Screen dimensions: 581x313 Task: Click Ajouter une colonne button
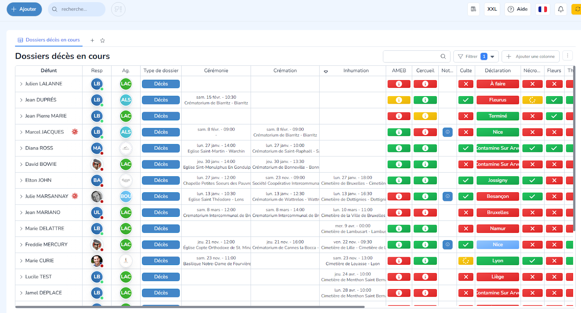coord(531,56)
